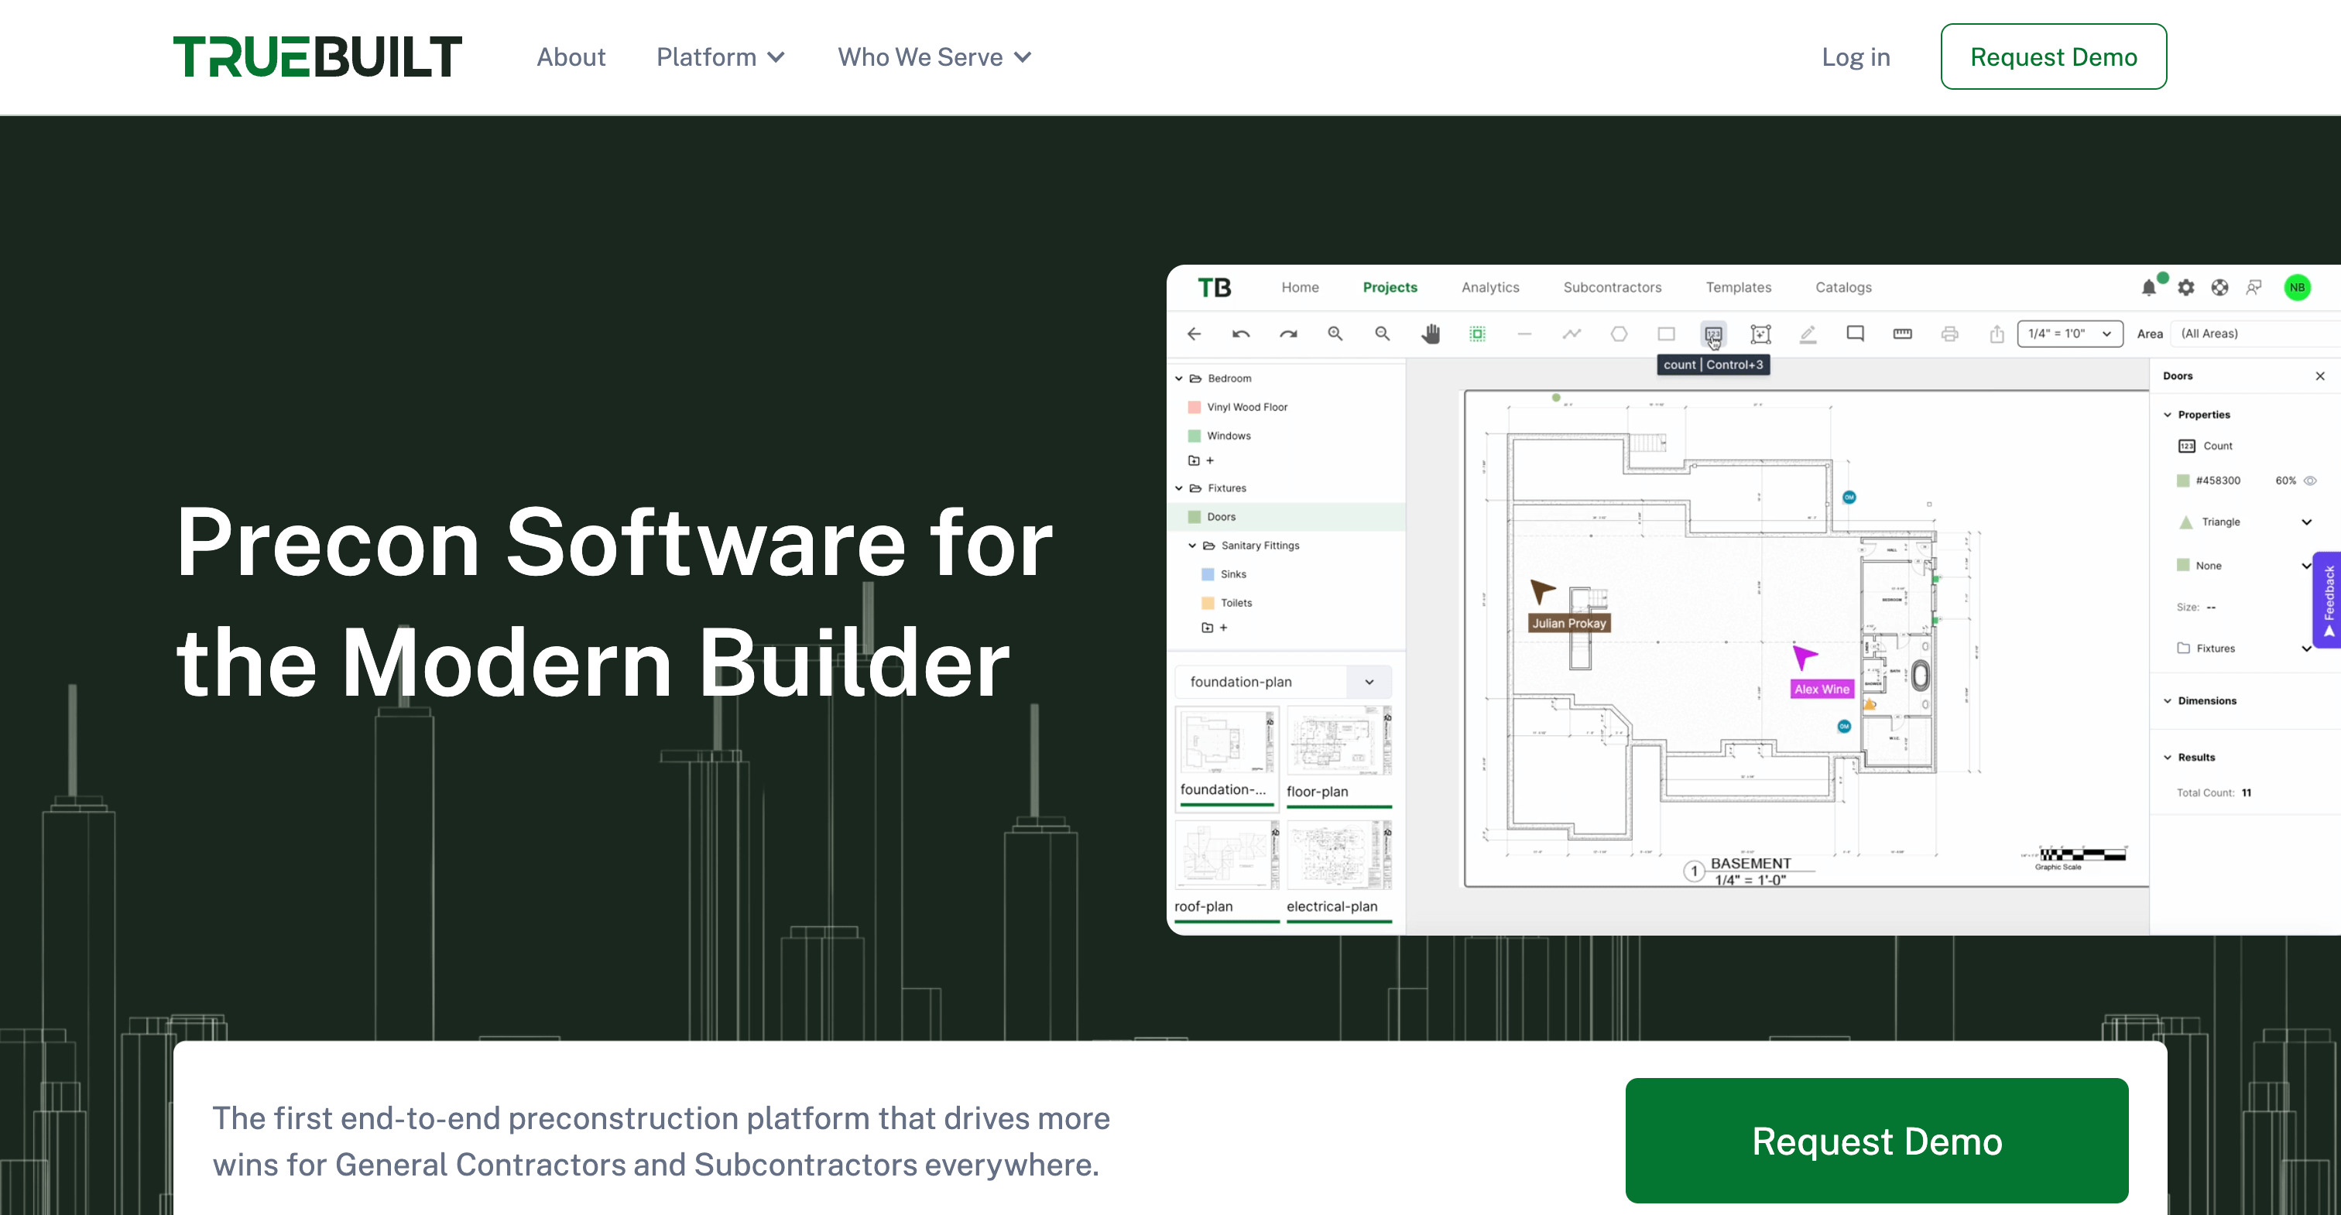Expand the Dimensions section
Image resolution: width=2341 pixels, height=1215 pixels.
(2167, 700)
